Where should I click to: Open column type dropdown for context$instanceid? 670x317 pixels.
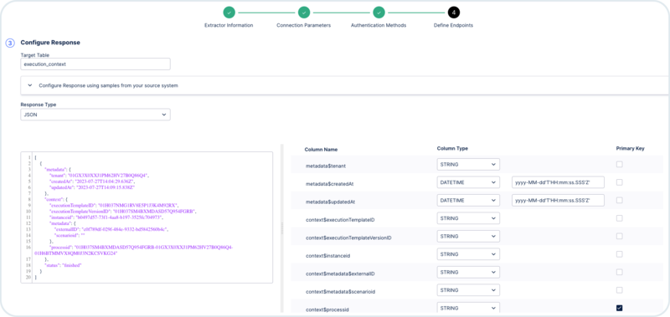(x=468, y=254)
